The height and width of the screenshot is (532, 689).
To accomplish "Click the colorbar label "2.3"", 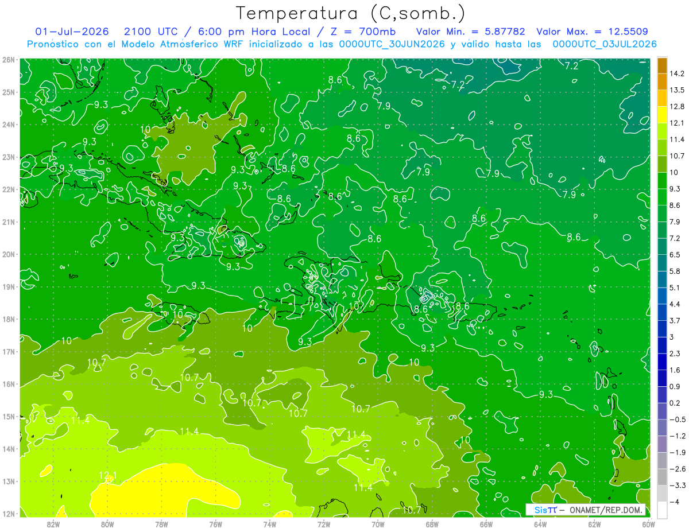I will click(x=675, y=354).
